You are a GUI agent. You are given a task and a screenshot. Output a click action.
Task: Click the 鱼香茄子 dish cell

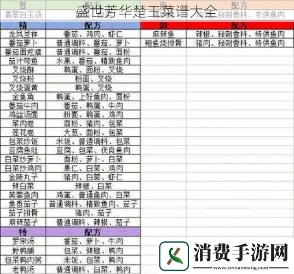23,204
